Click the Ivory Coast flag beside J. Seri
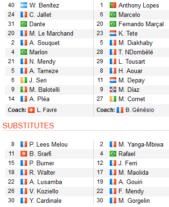Viewport: 169px width, 207px height. point(24,81)
